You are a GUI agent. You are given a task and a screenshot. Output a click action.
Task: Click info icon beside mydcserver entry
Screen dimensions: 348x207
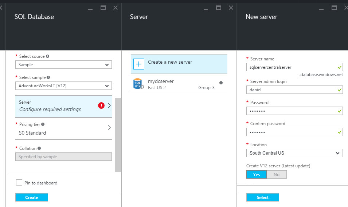click(x=221, y=83)
